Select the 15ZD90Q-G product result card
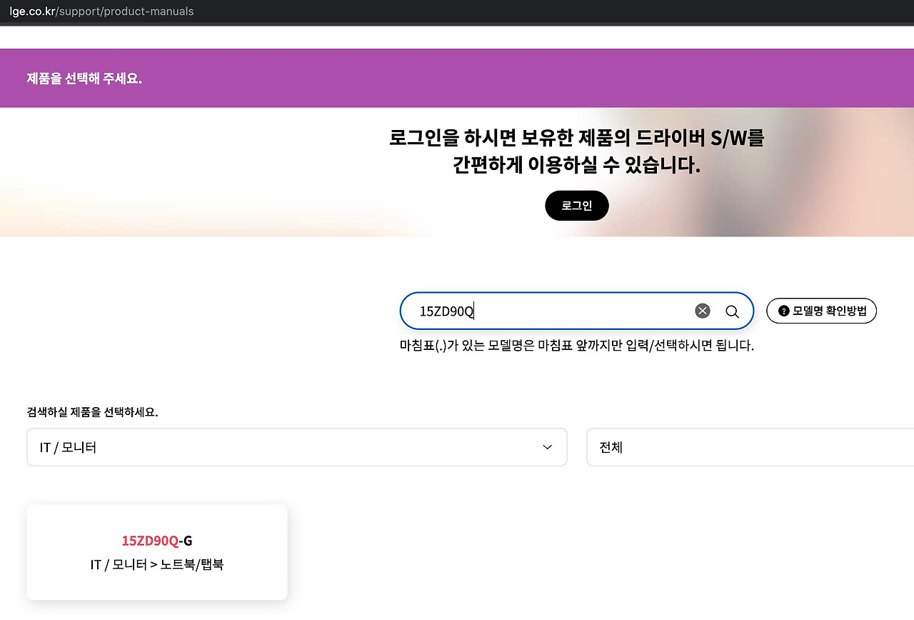Image resolution: width=914 pixels, height=620 pixels. (157, 551)
